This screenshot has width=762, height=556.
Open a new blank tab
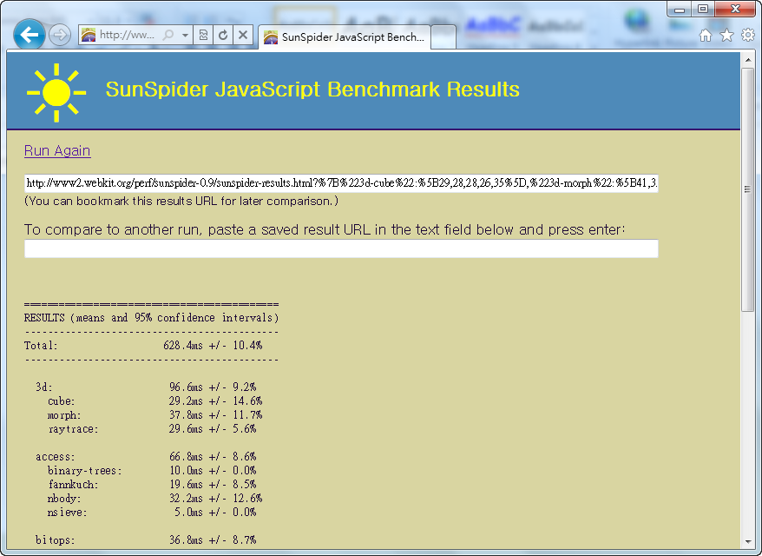pos(443,37)
